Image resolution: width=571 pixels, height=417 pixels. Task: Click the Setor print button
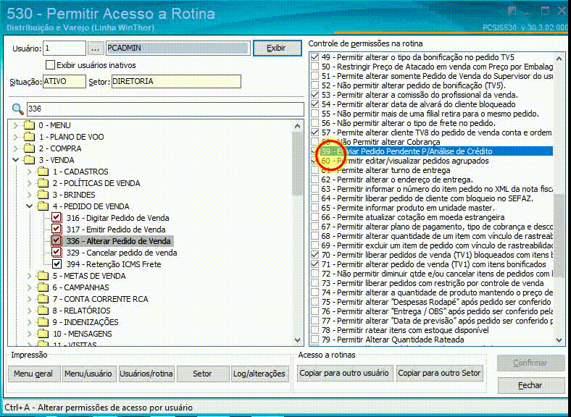click(x=202, y=374)
